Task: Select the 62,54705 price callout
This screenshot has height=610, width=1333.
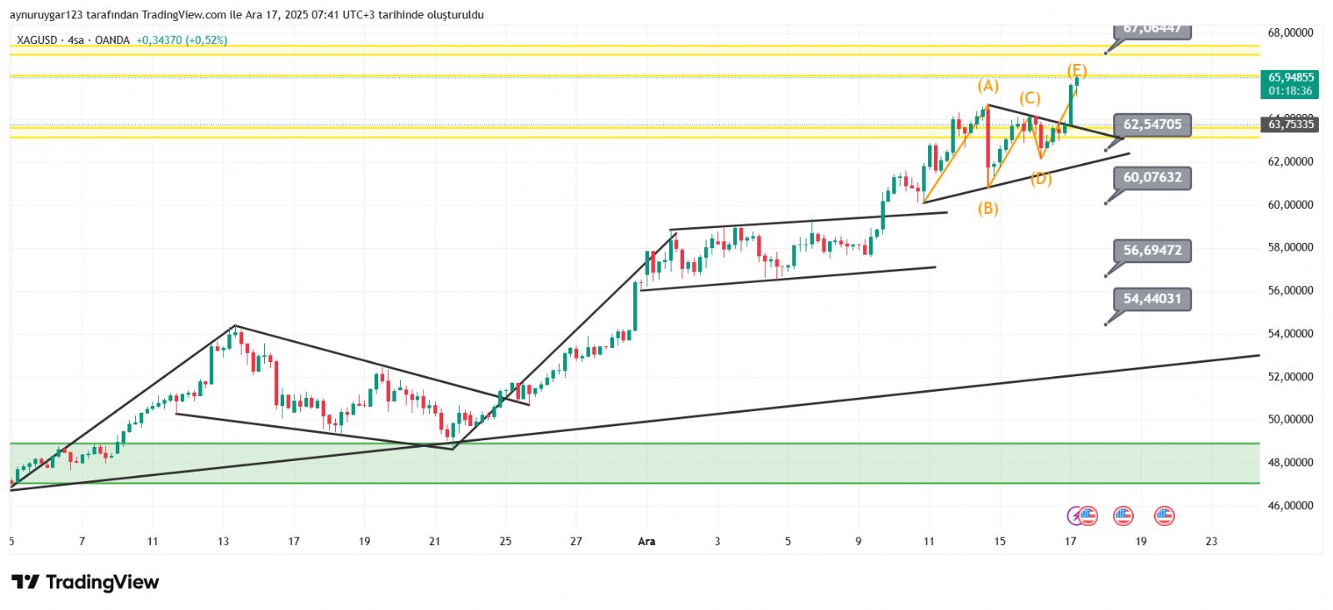Action: click(x=1151, y=125)
